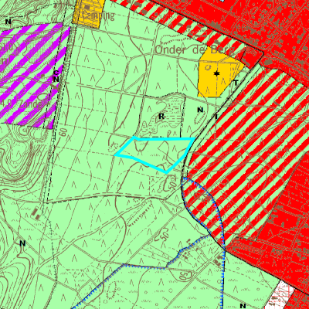309x309 pixels.
Task: Click the small dotted circle symbol beside the star
Action: (x=208, y=67)
